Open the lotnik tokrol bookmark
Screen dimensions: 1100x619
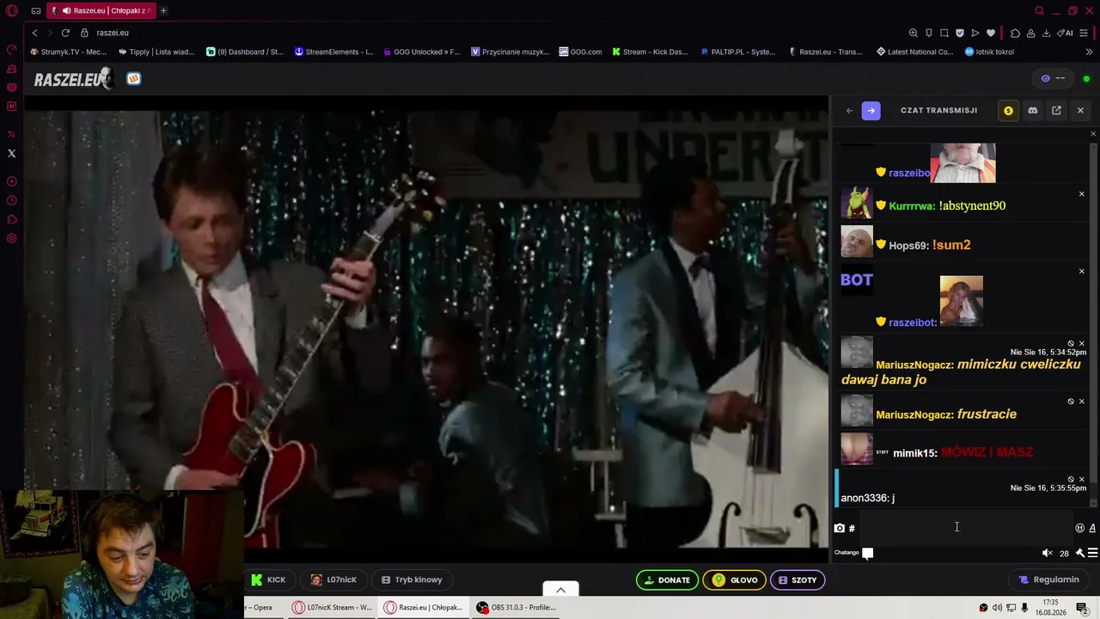[x=989, y=52]
